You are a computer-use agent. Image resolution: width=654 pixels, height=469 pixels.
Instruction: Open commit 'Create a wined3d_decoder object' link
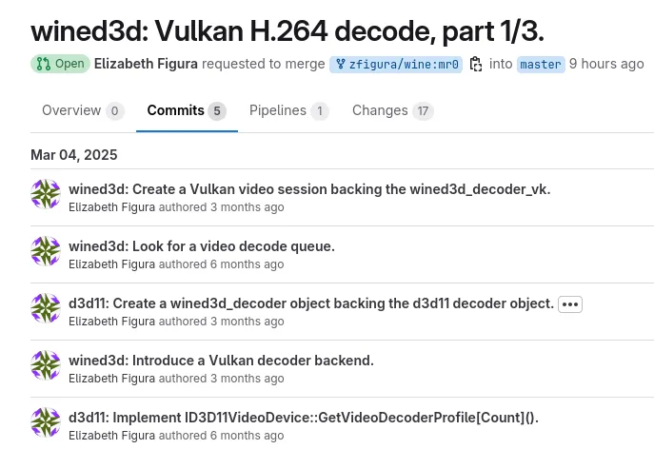(x=311, y=303)
